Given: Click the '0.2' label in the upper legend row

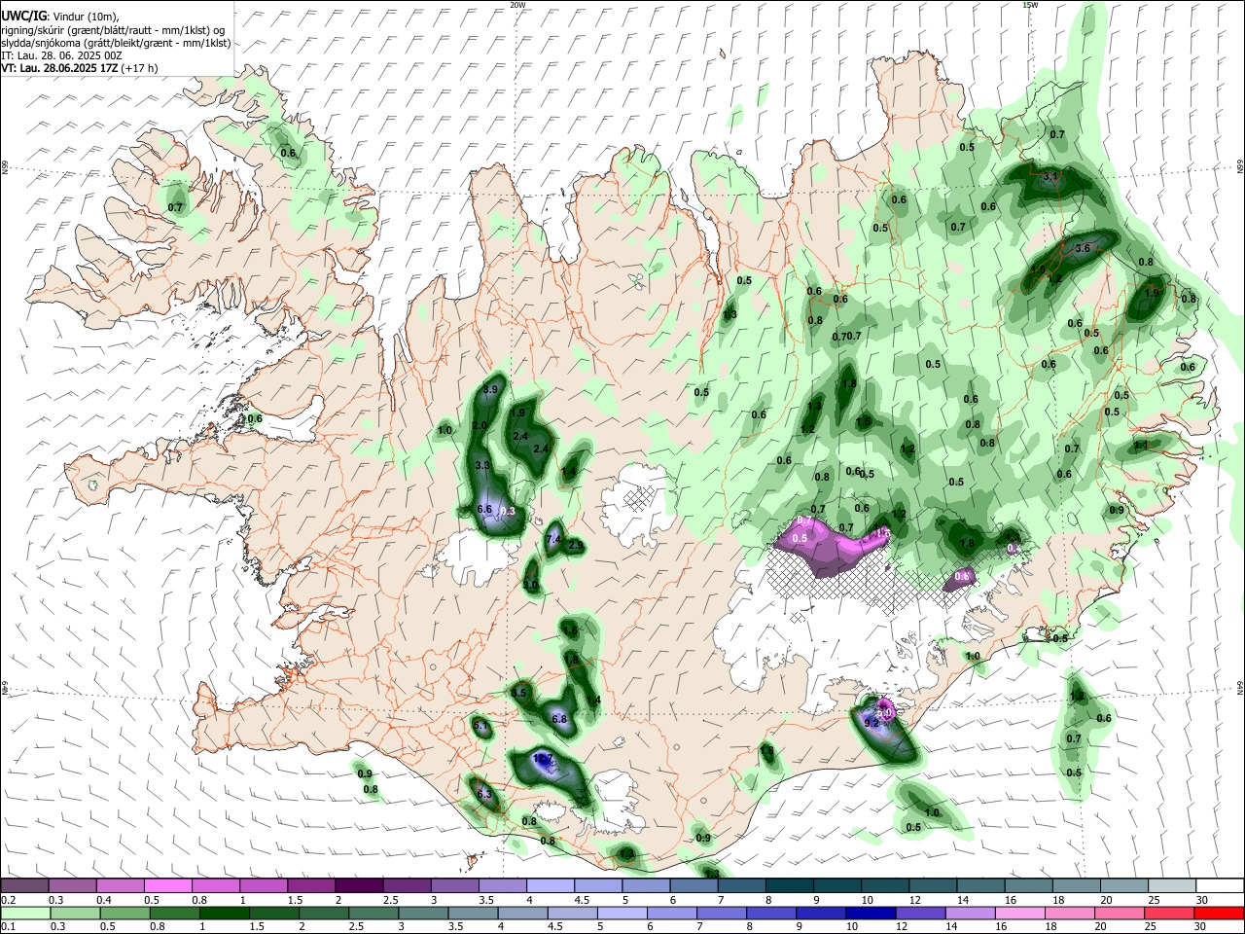Looking at the screenshot, I should (x=8, y=901).
